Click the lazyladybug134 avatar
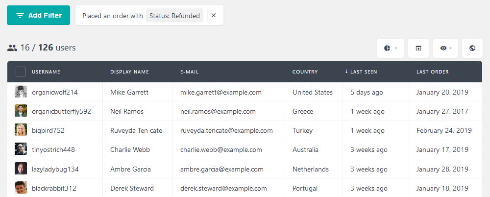Image resolution: width=490 pixels, height=197 pixels. [21, 169]
